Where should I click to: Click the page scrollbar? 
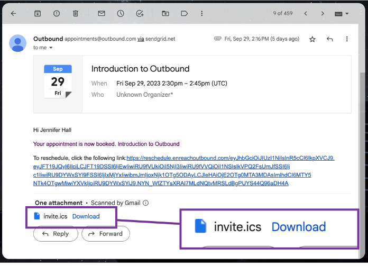[363, 164]
